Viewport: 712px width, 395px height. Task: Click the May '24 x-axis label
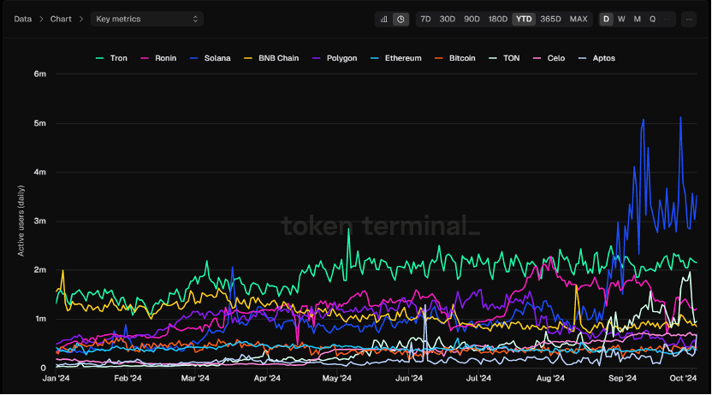[336, 378]
